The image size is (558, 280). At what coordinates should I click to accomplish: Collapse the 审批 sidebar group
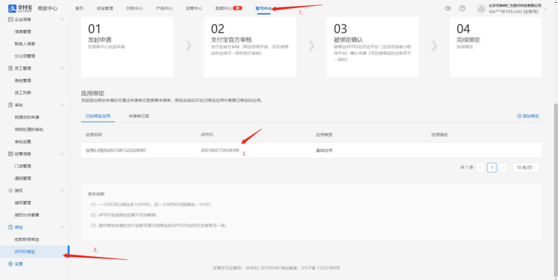point(63,105)
